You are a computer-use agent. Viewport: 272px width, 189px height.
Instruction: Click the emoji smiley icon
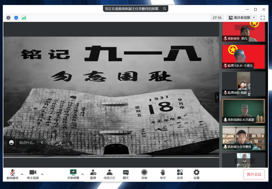(12, 143)
